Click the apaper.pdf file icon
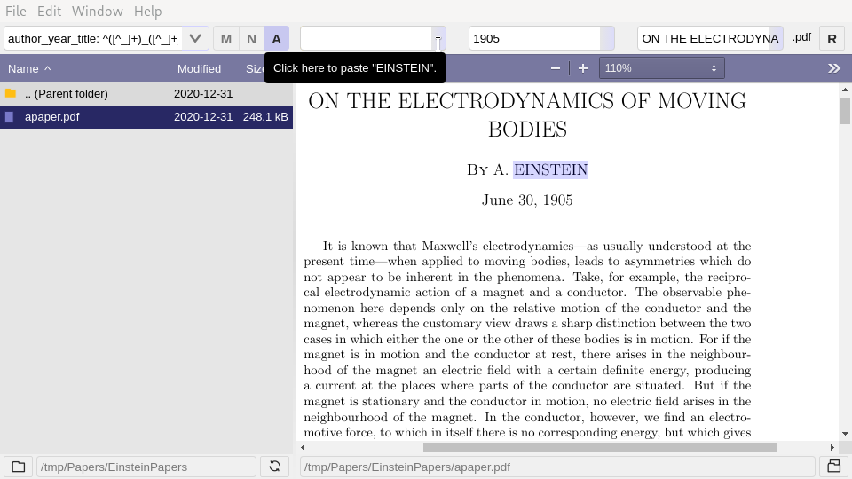 click(x=9, y=117)
